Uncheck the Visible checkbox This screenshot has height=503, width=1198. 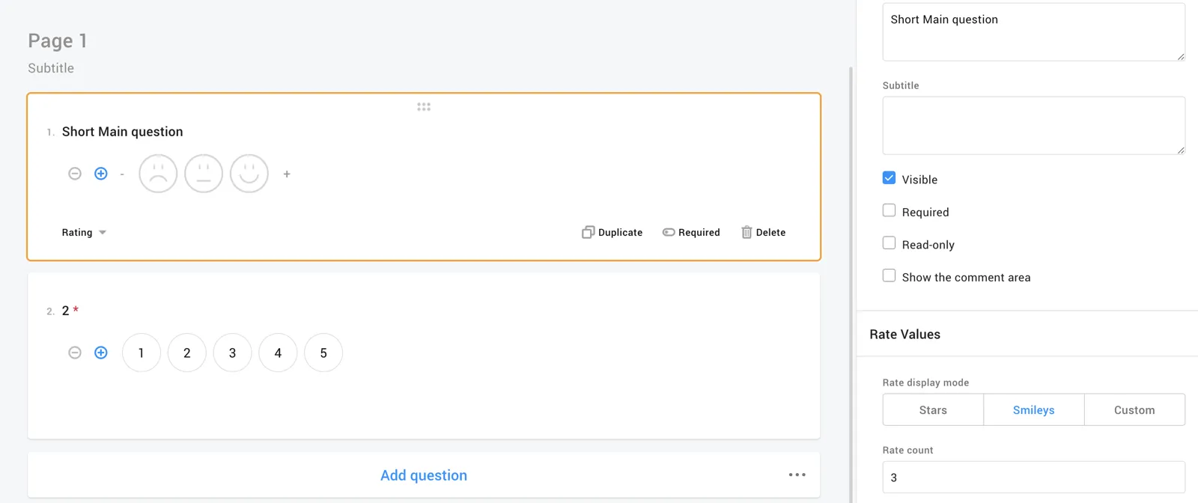click(x=889, y=178)
